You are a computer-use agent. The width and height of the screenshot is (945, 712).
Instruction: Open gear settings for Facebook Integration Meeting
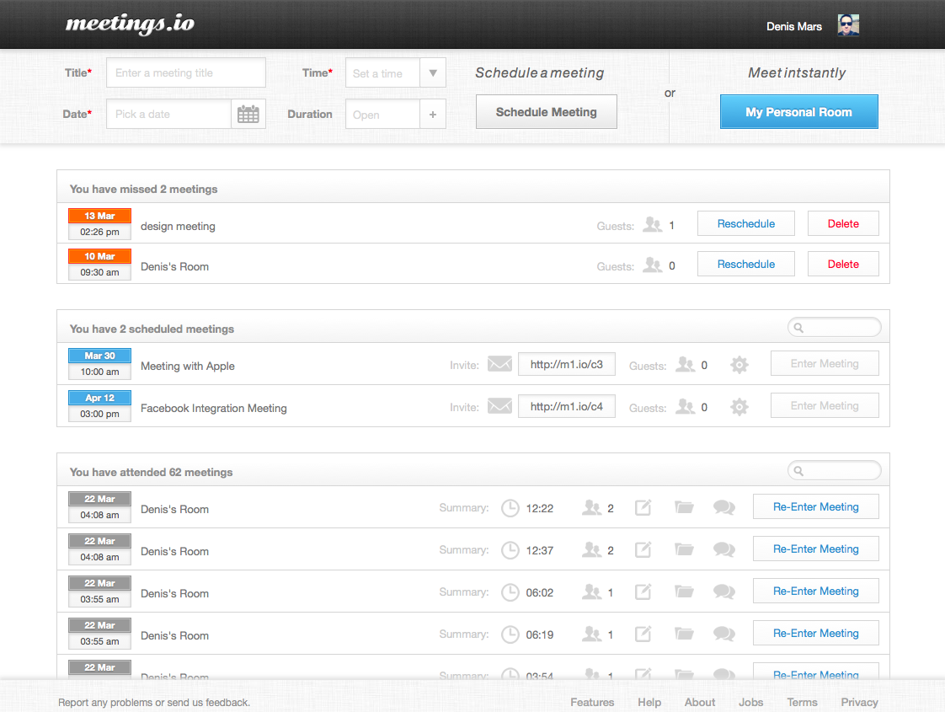point(739,407)
